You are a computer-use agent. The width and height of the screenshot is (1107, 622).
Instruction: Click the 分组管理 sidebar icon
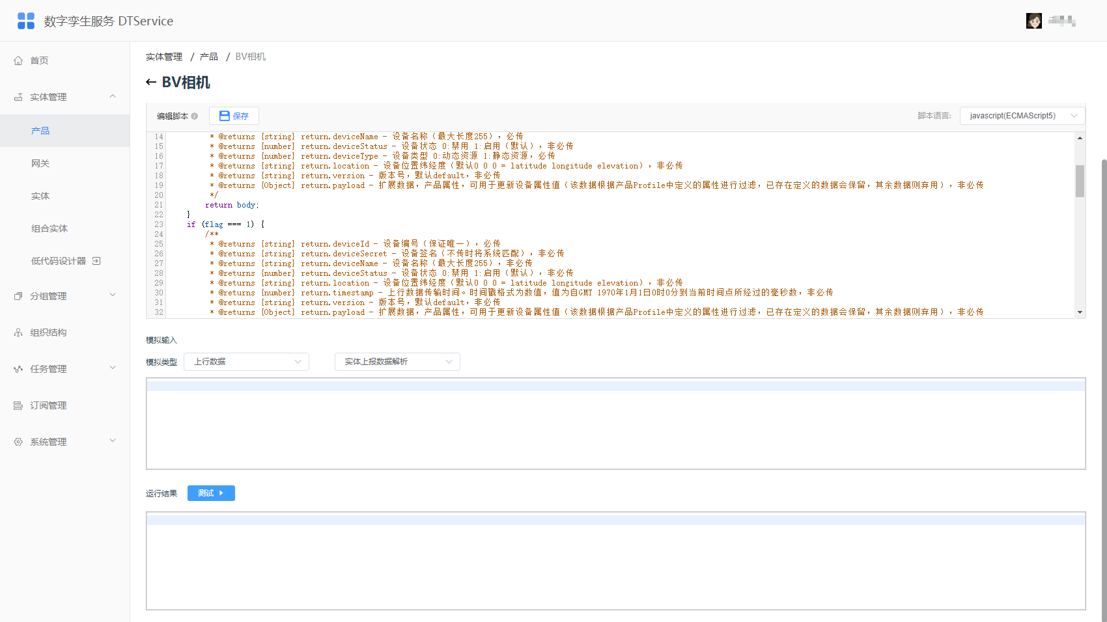[18, 296]
